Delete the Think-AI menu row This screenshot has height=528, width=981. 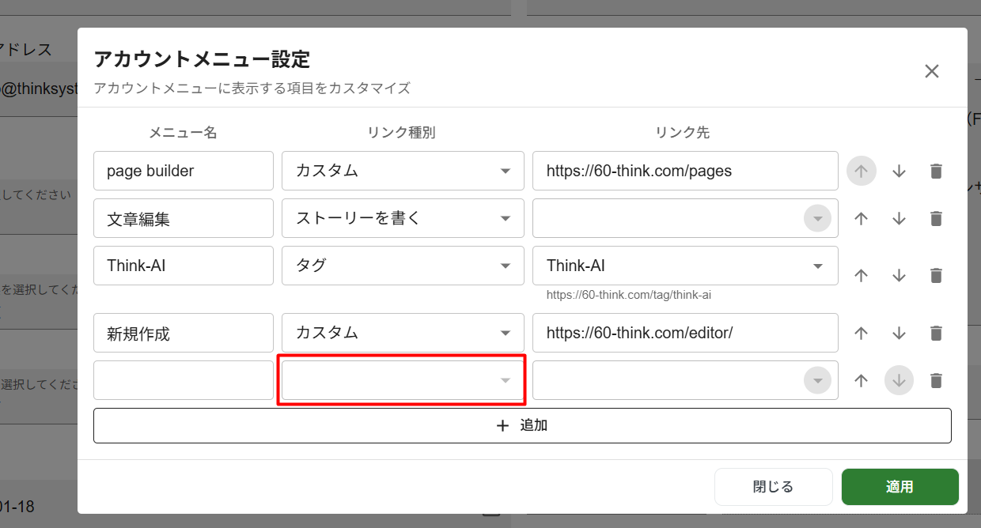(x=936, y=275)
